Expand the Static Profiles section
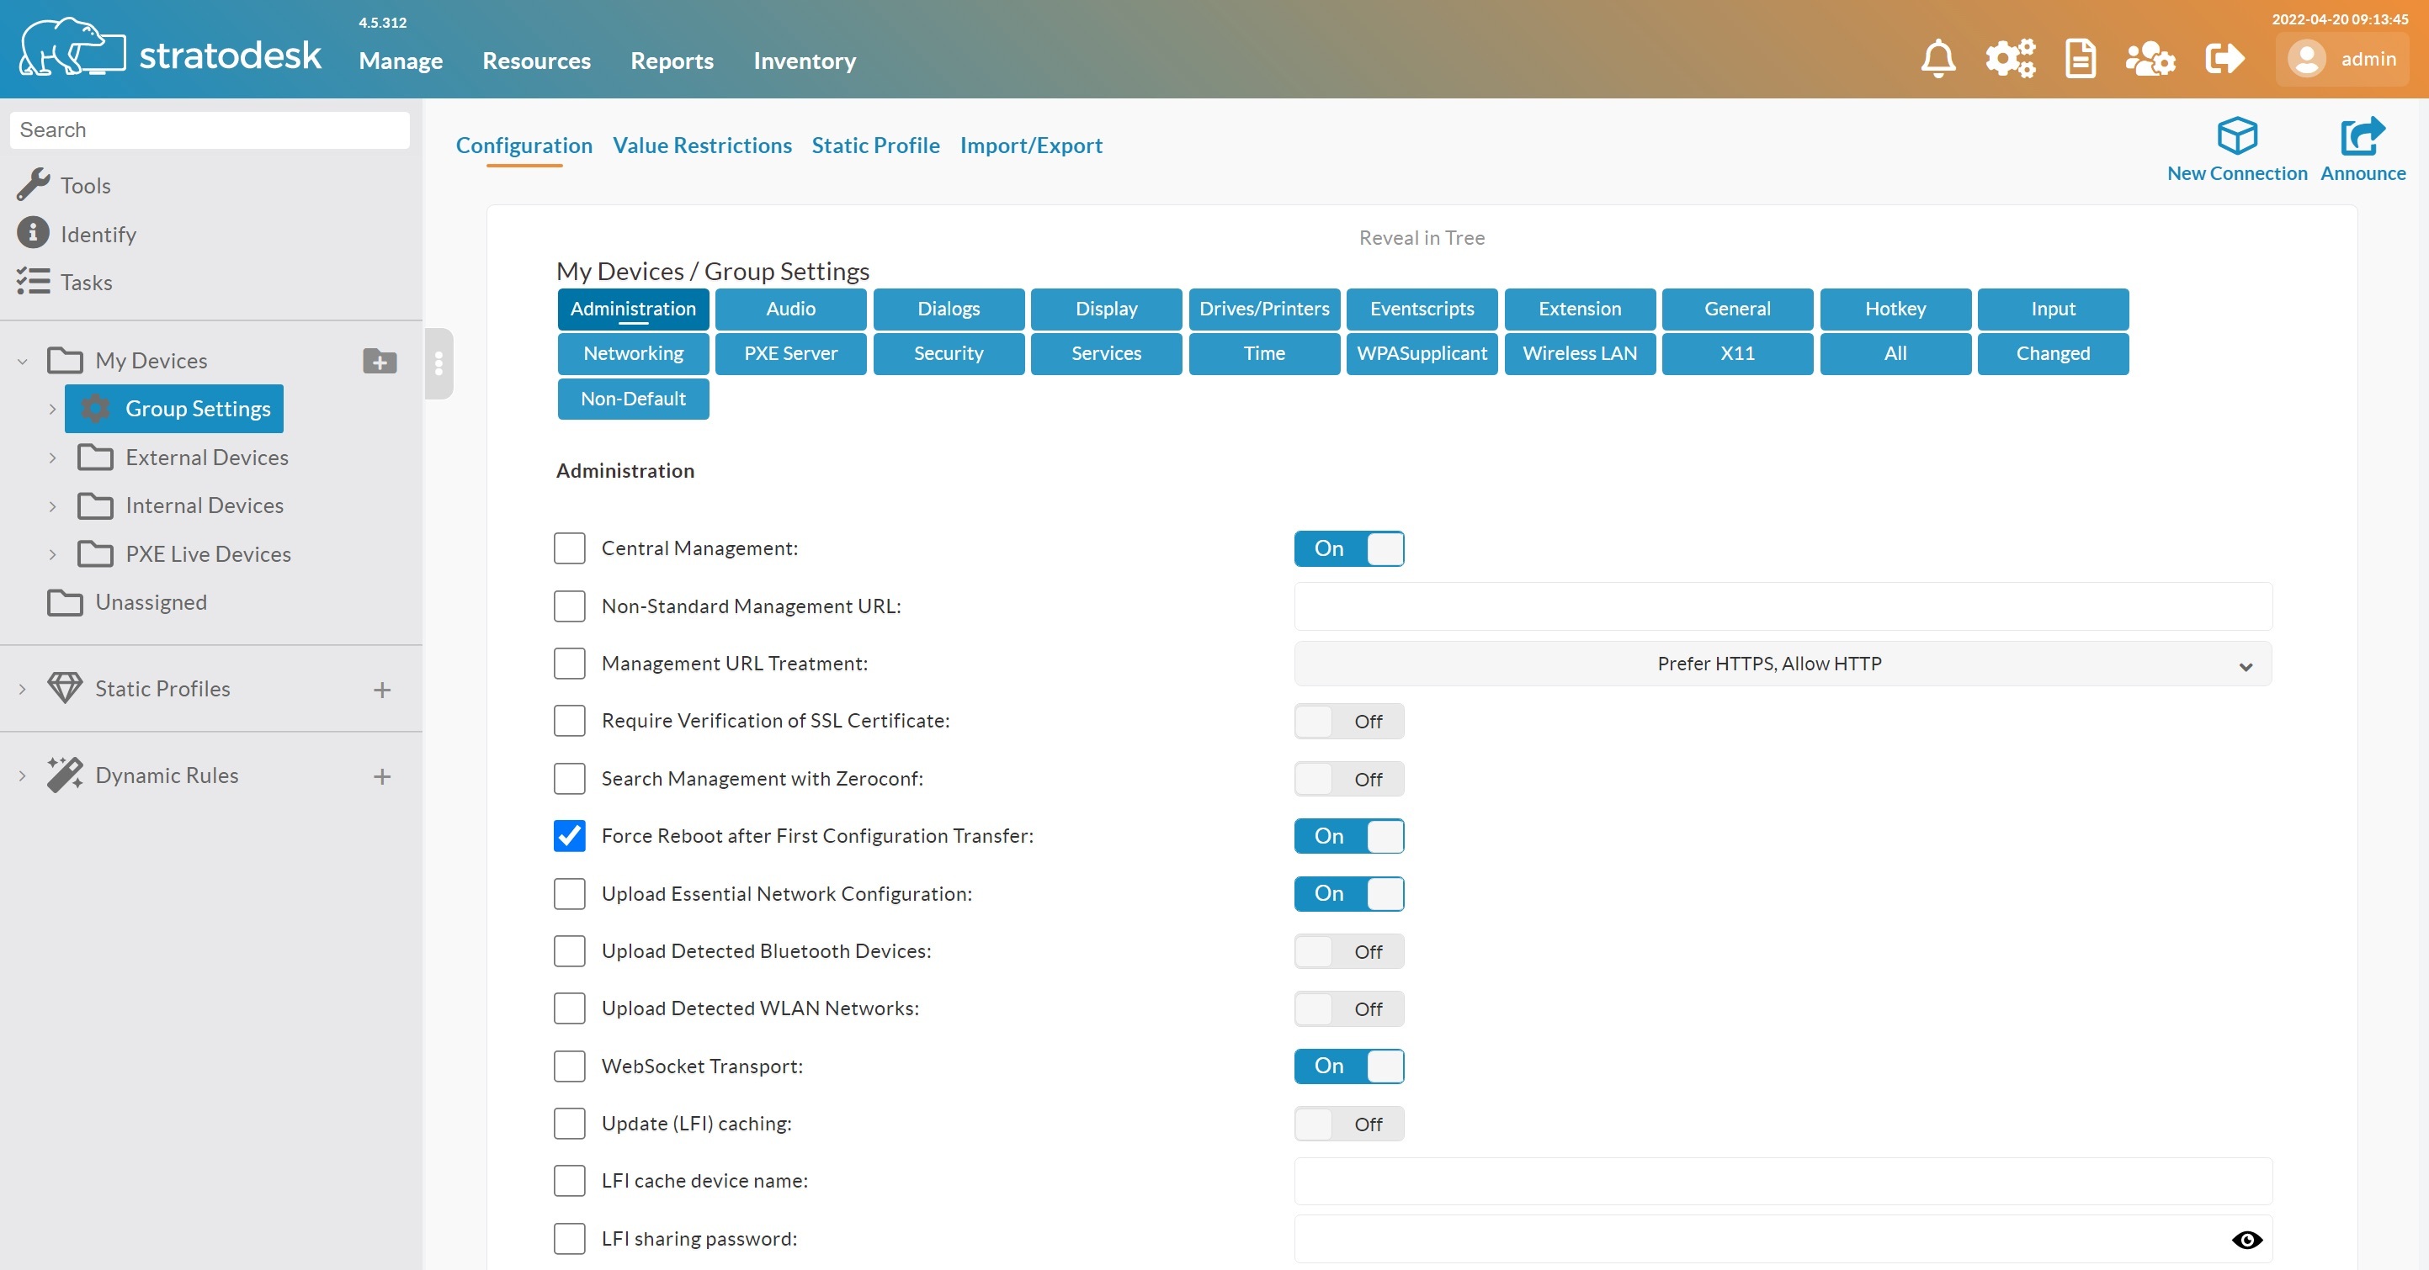The height and width of the screenshot is (1270, 2429). [23, 689]
